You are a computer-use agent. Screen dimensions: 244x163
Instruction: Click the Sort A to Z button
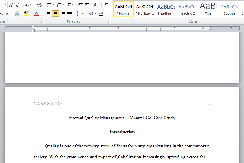(x=96, y=5)
